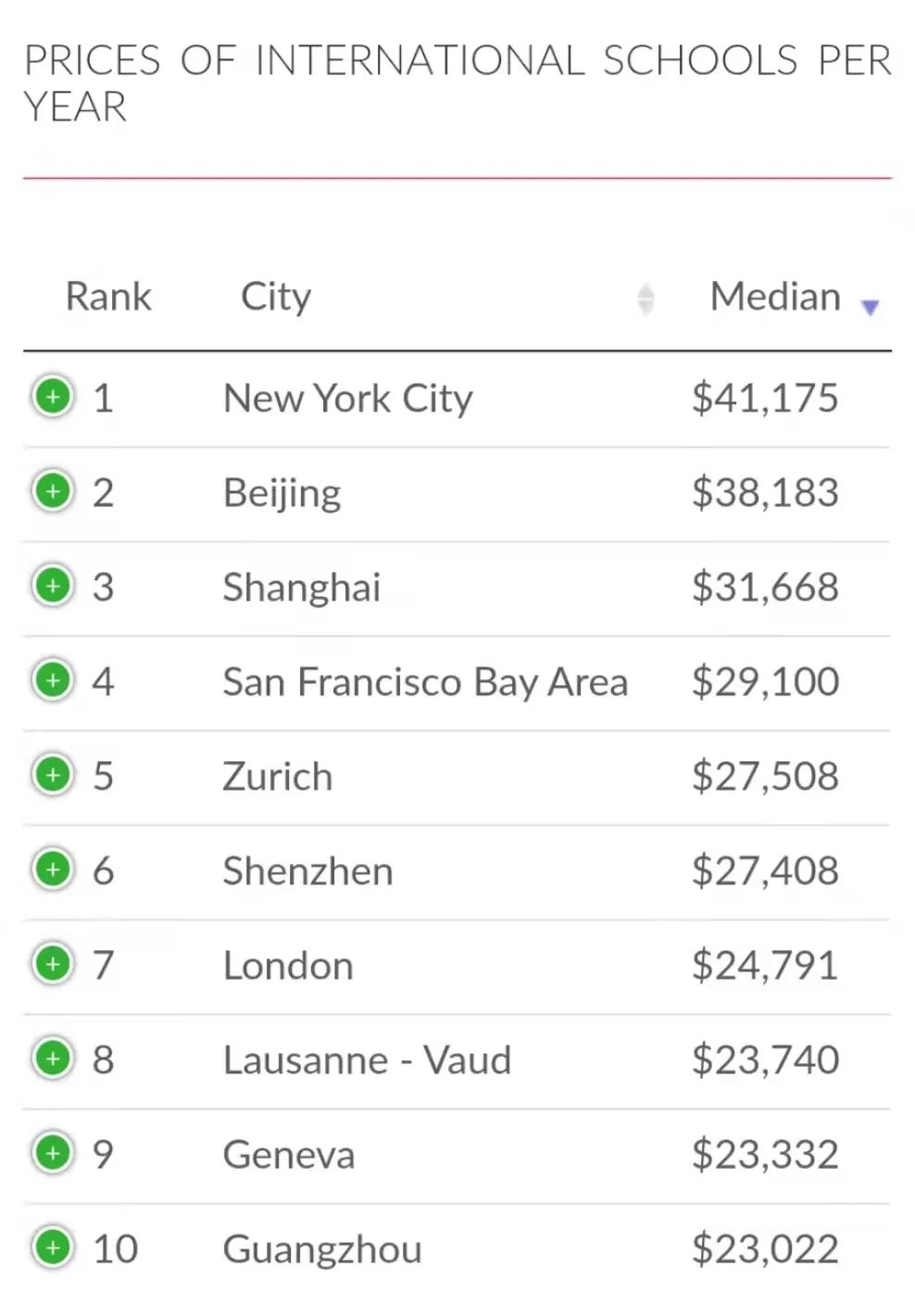
Task: Click the Zurich median value $27,508
Action: point(765,776)
